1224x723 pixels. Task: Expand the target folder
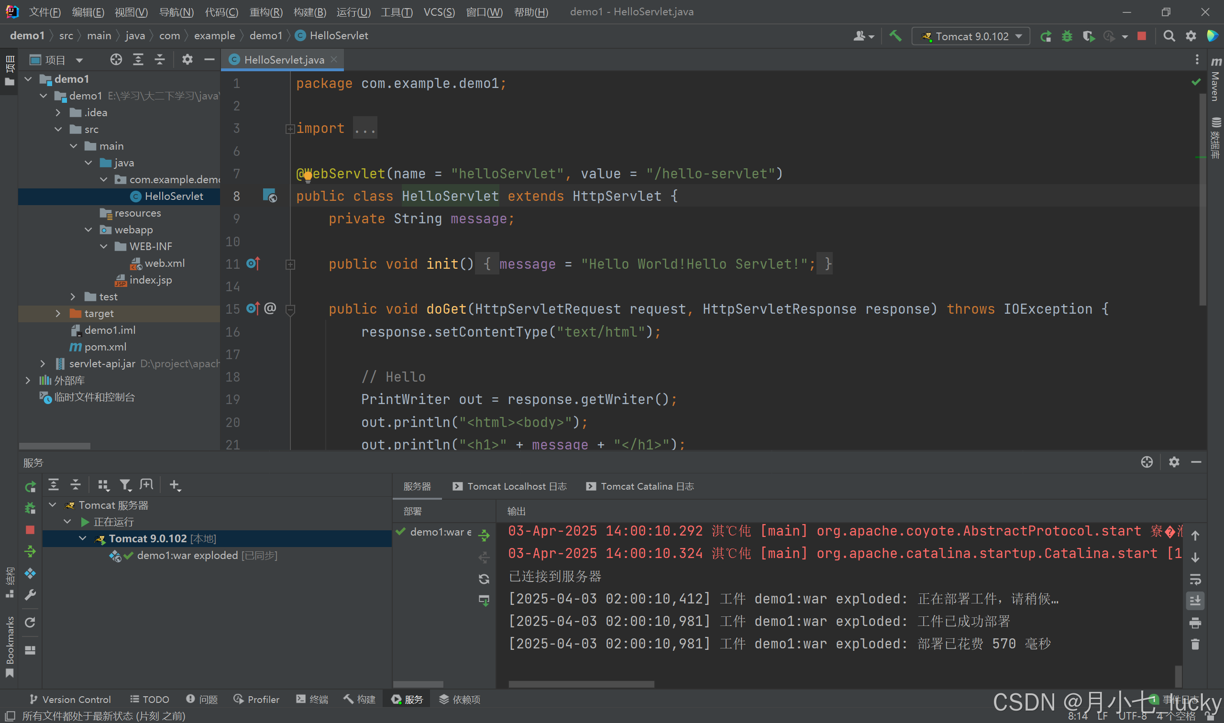click(58, 313)
